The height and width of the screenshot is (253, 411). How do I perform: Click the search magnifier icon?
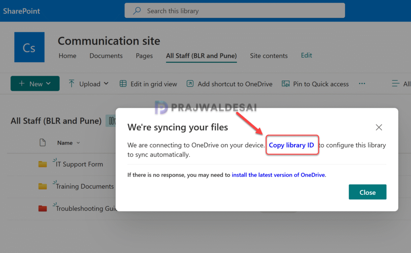137,11
